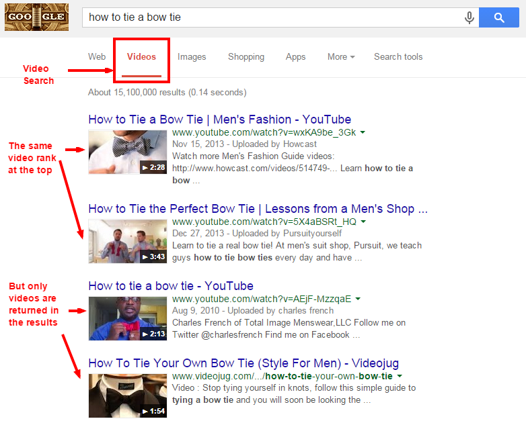Play the 2:28 Howcast video thumbnail
This screenshot has height=423, width=526.
128,152
